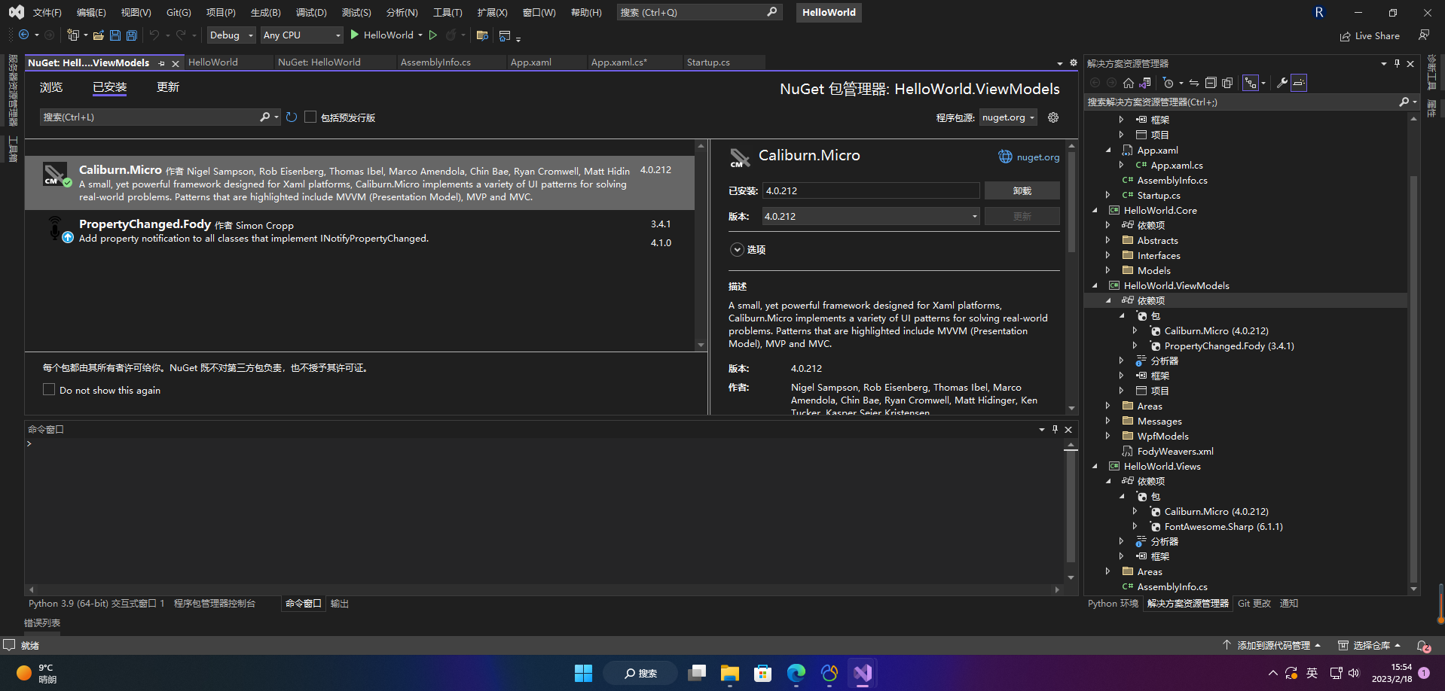Open Visual Studio from the Windows taskbar

click(x=863, y=673)
